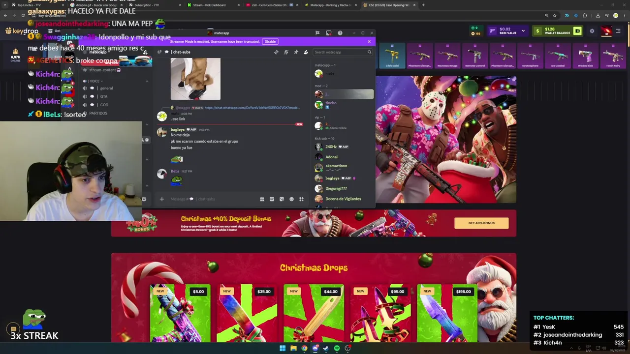
Task: Open Discord user settings gear icon
Action: coord(144,199)
